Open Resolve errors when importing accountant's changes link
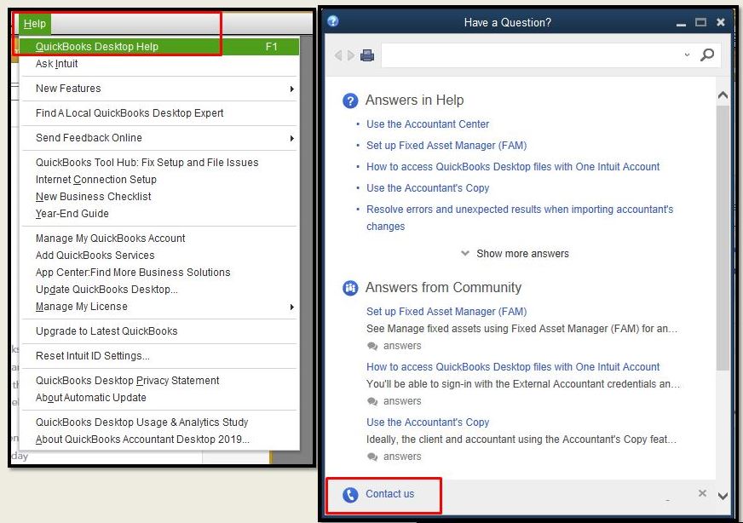 [520, 217]
